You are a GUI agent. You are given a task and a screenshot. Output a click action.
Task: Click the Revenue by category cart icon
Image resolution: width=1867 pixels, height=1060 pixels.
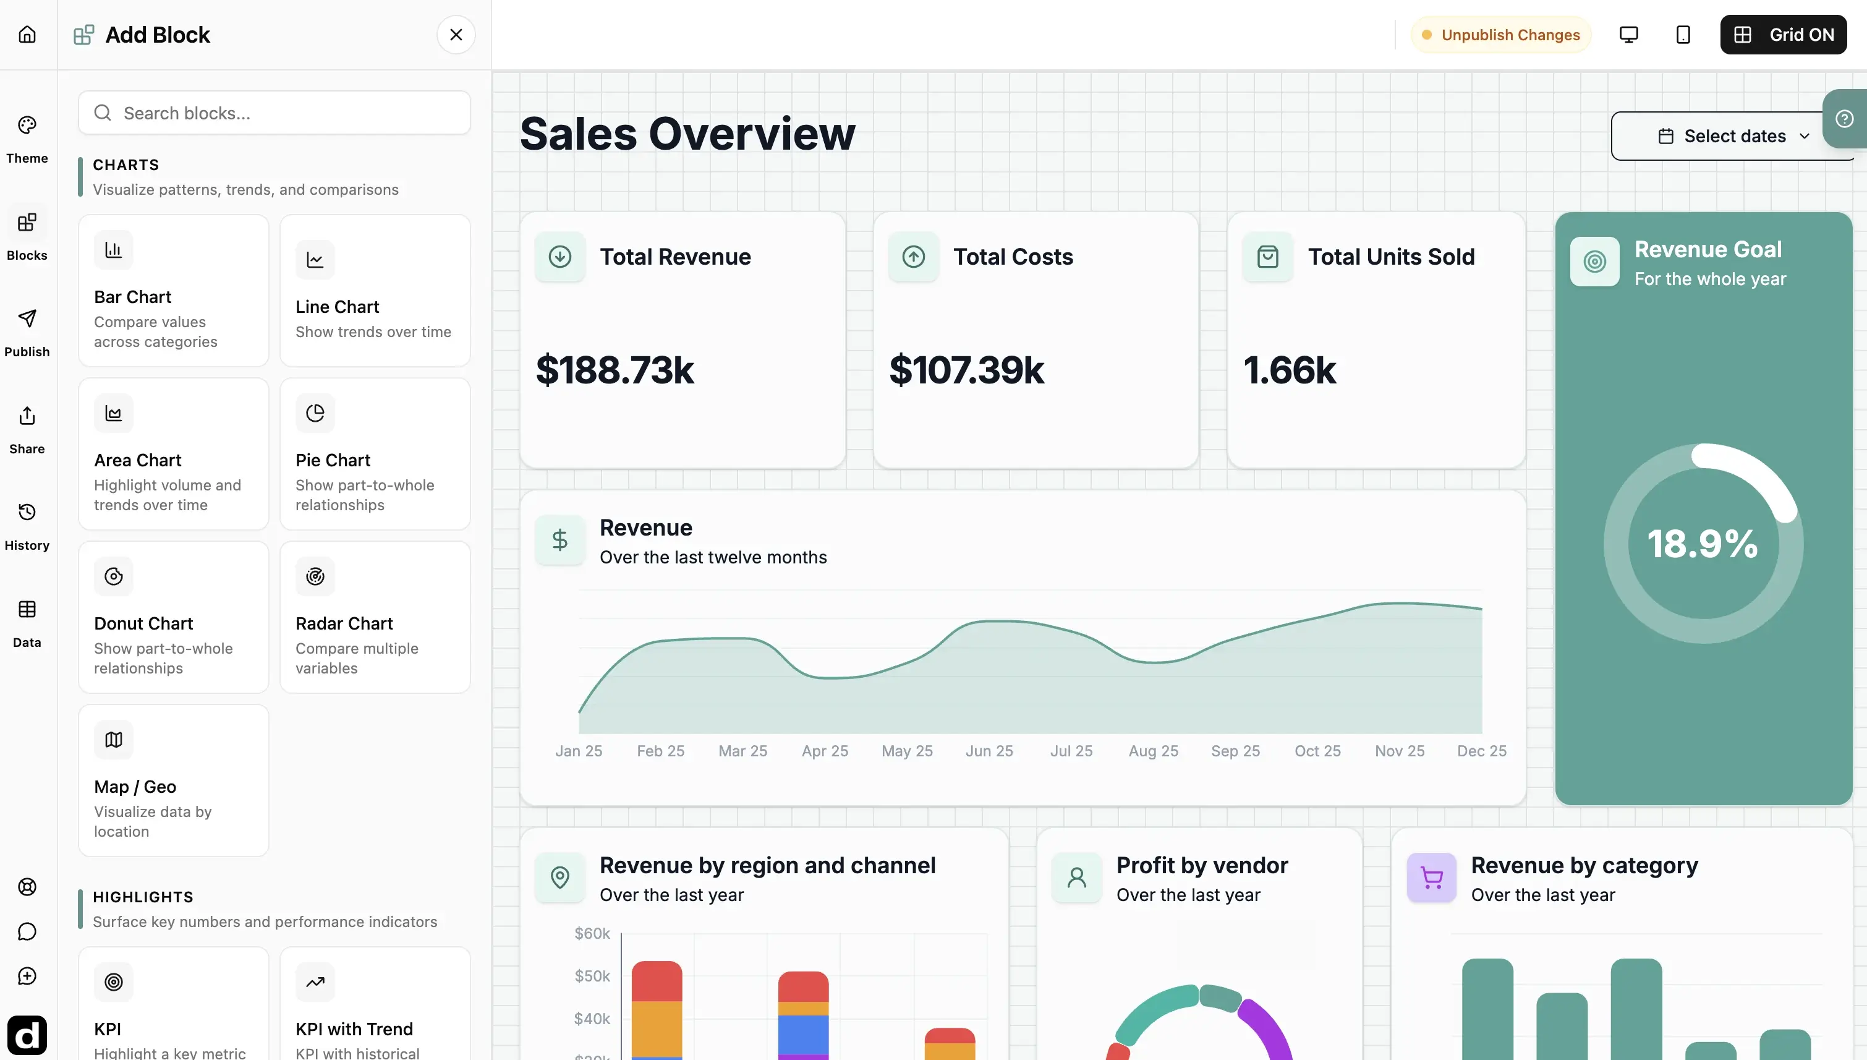1431,878
